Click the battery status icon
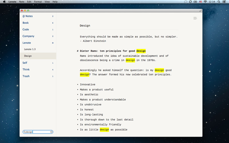Viewport: 229px width, 143px height. [195, 2]
